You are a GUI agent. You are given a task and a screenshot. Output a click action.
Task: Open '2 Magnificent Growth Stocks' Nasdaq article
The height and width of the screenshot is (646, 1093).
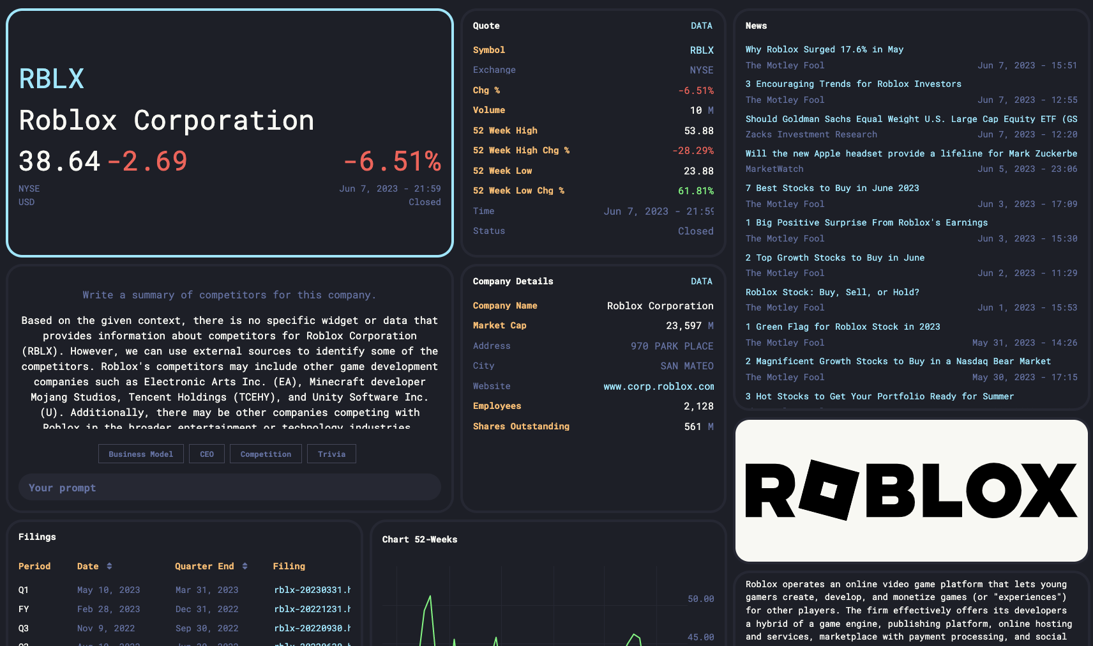point(898,361)
